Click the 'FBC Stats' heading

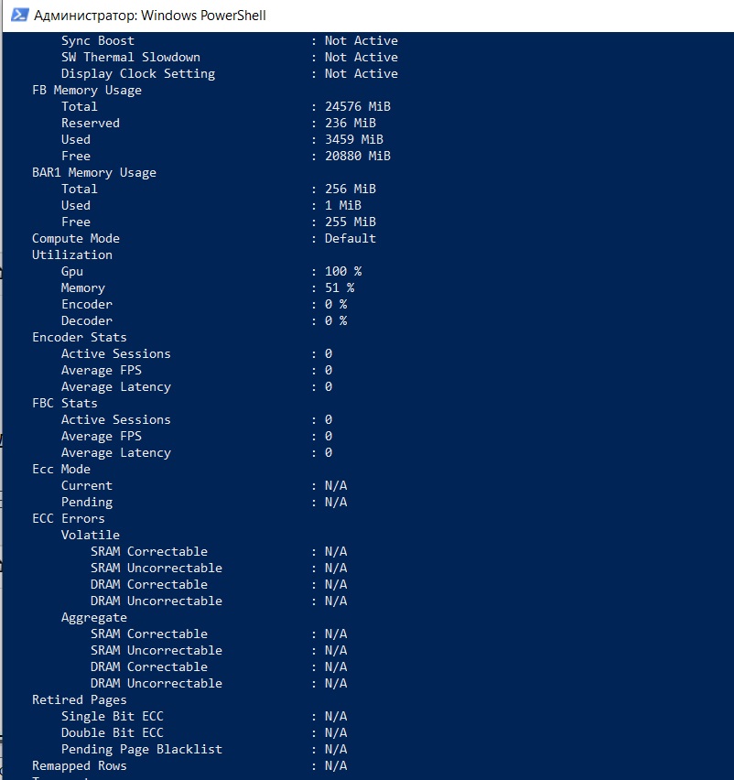click(65, 403)
